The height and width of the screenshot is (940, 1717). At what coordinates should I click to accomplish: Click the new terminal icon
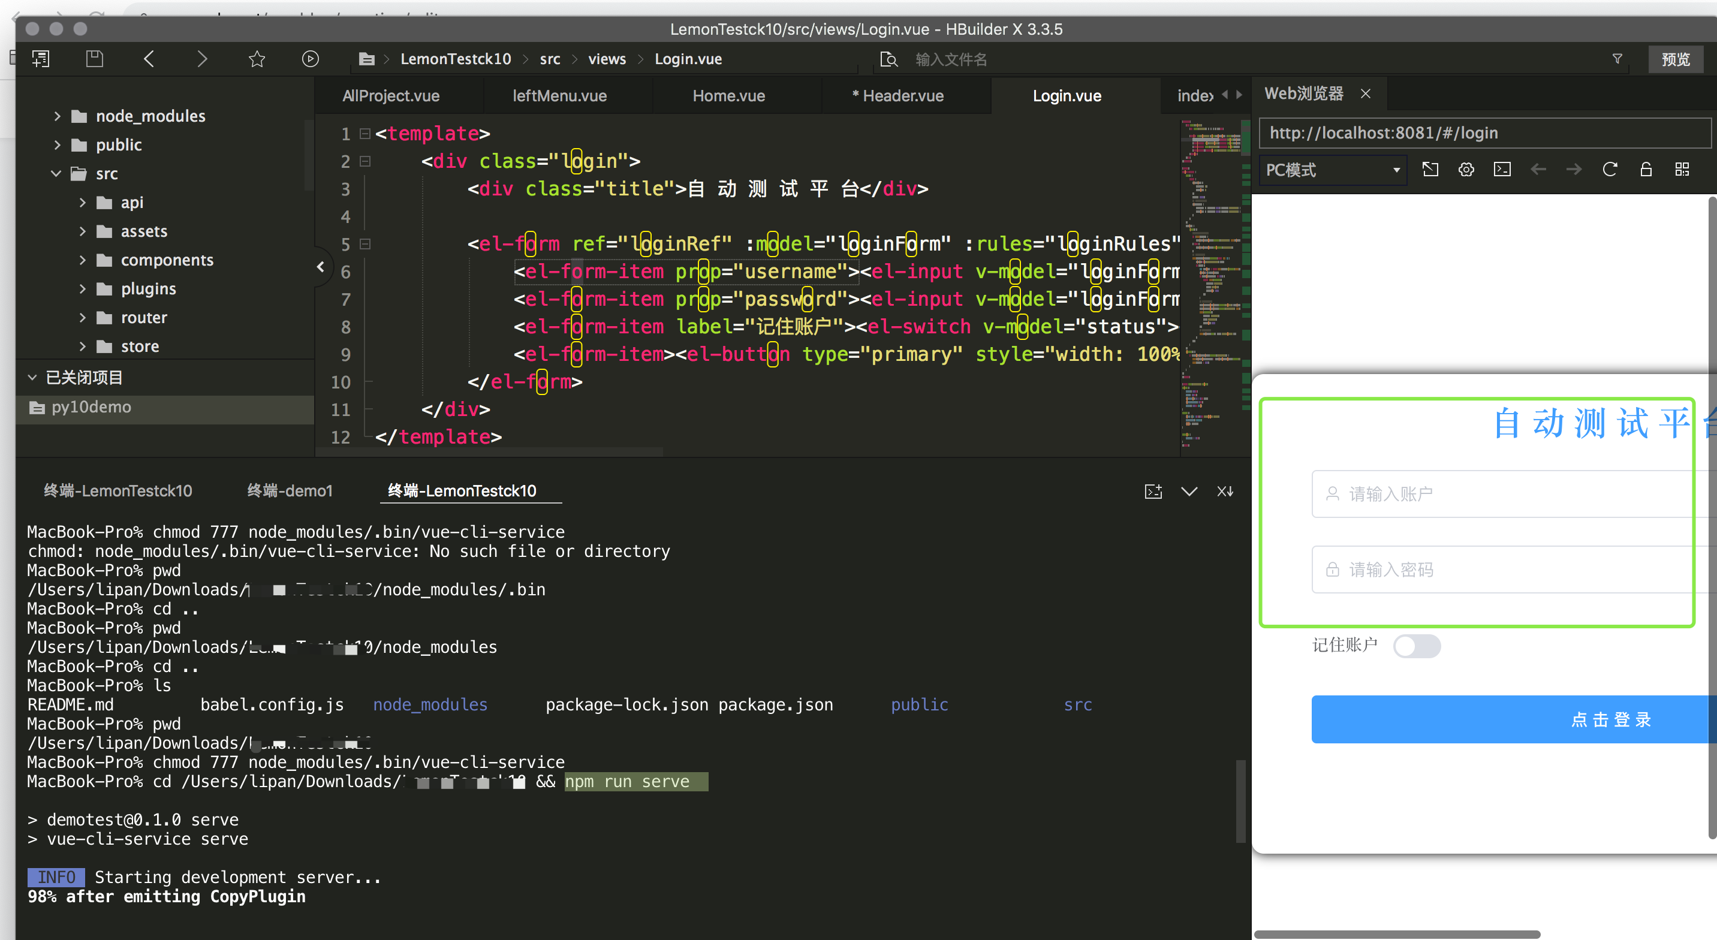tap(1153, 492)
